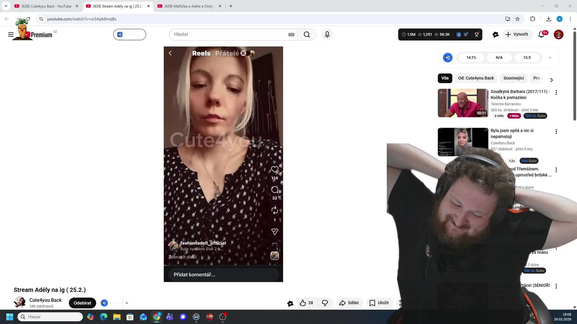The height and width of the screenshot is (324, 577).
Task: Start voice search with microphone icon
Action: pos(327,35)
